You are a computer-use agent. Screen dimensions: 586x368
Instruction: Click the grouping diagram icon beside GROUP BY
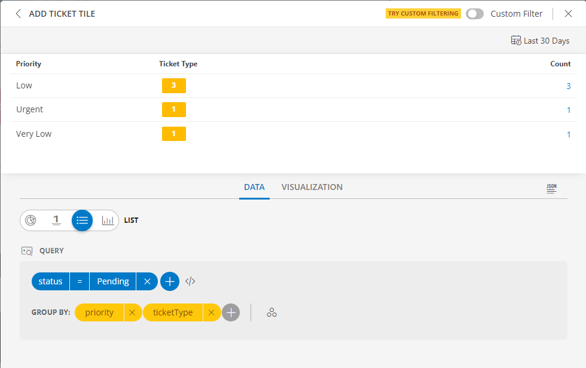[x=272, y=312]
